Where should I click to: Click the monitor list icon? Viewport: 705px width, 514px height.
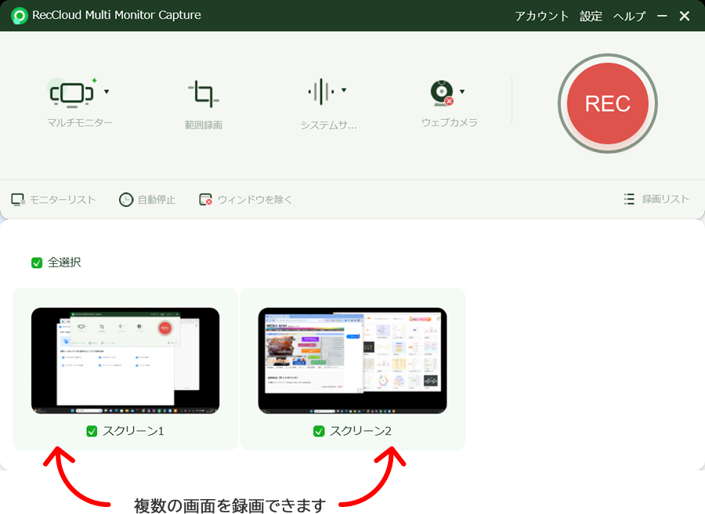[x=18, y=200]
